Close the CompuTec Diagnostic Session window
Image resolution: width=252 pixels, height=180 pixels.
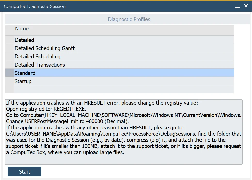(246, 6)
